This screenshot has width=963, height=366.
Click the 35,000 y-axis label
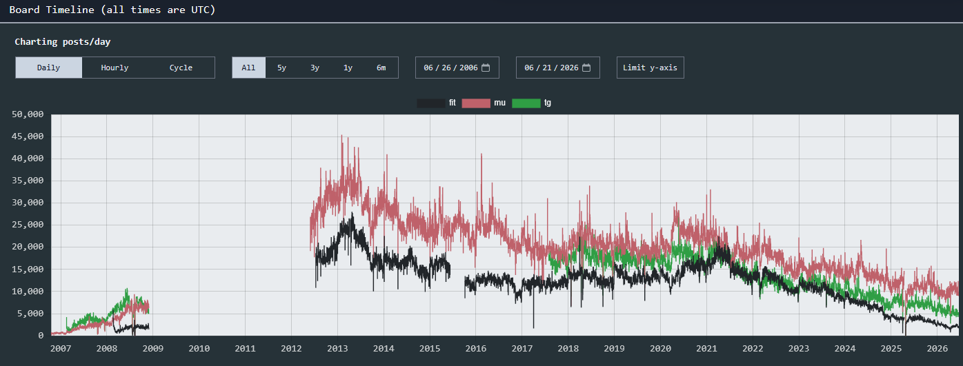[28, 181]
